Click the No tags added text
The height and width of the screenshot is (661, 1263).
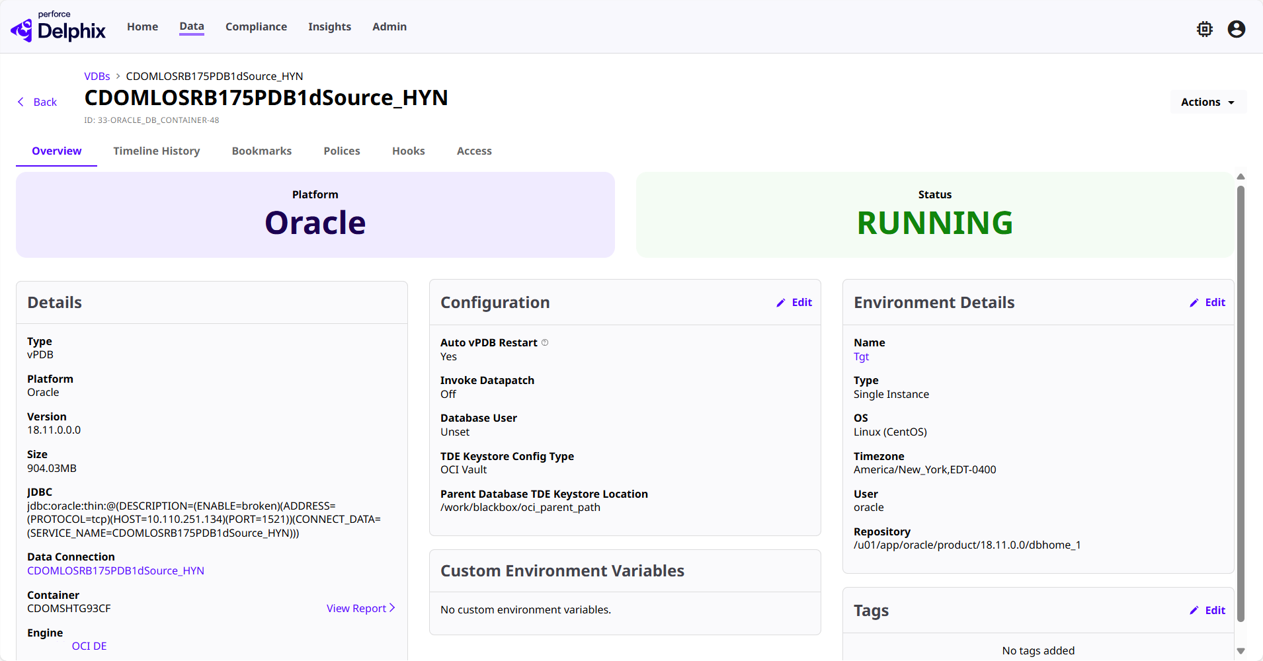(x=1038, y=650)
